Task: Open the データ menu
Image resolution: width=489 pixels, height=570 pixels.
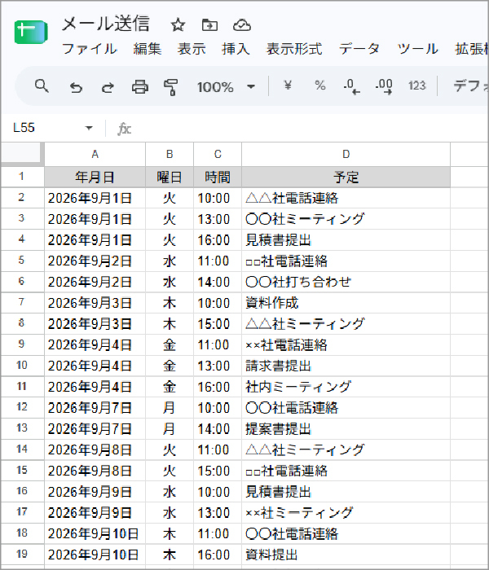Action: click(359, 49)
